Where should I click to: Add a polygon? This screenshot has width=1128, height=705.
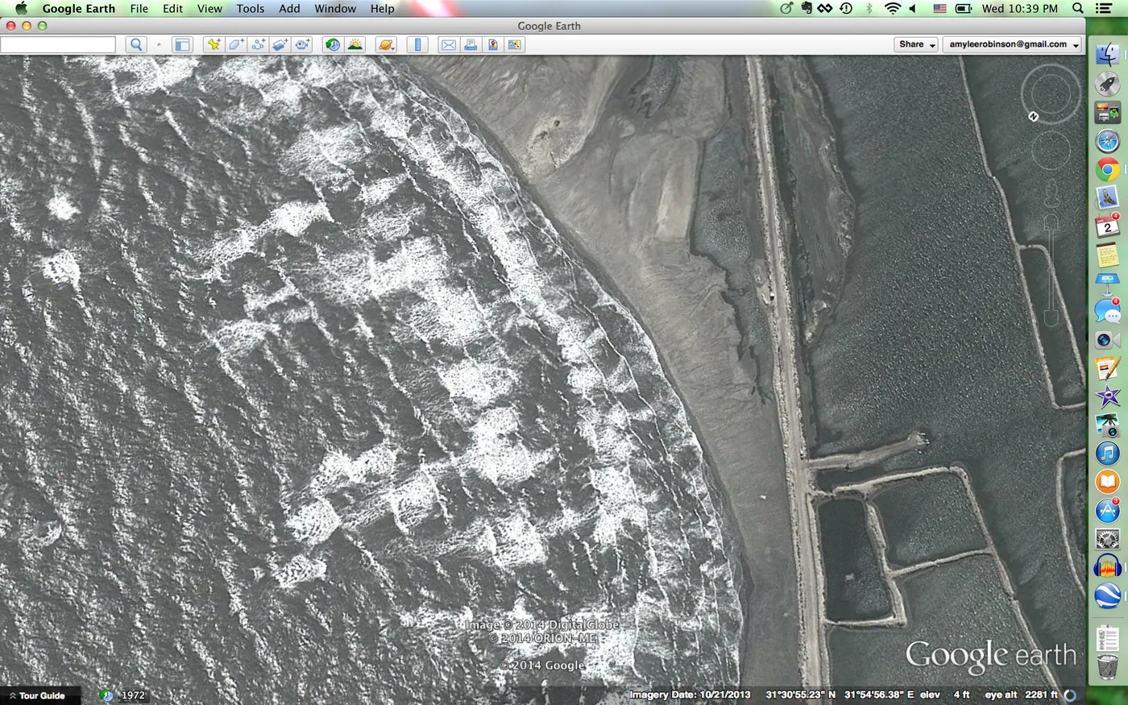pyautogui.click(x=235, y=44)
